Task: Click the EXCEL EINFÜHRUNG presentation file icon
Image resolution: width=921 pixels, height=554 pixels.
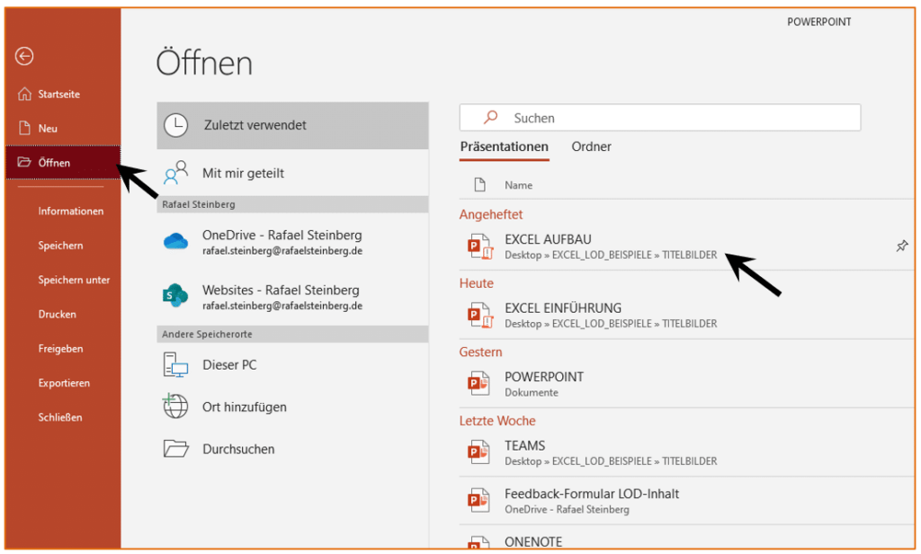Action: [x=480, y=315]
